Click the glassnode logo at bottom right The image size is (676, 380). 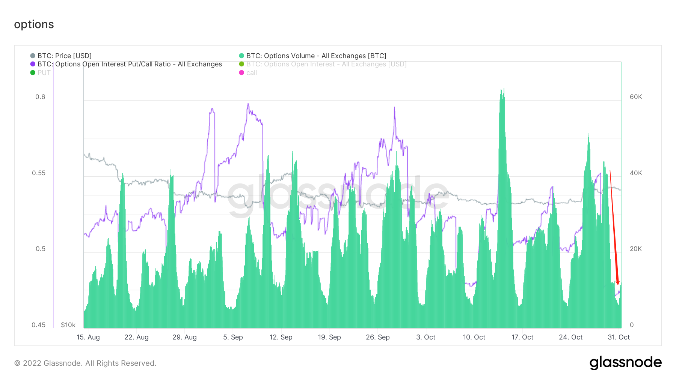(625, 363)
